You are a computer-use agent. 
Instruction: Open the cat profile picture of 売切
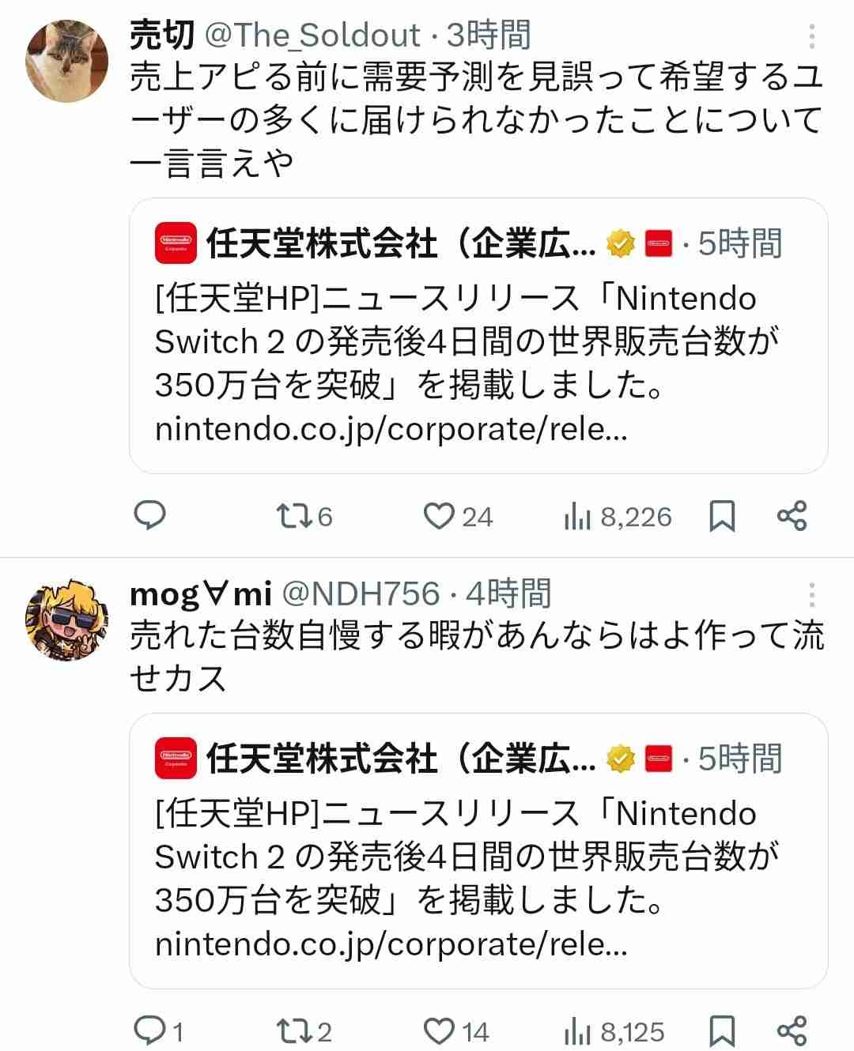coord(66,61)
